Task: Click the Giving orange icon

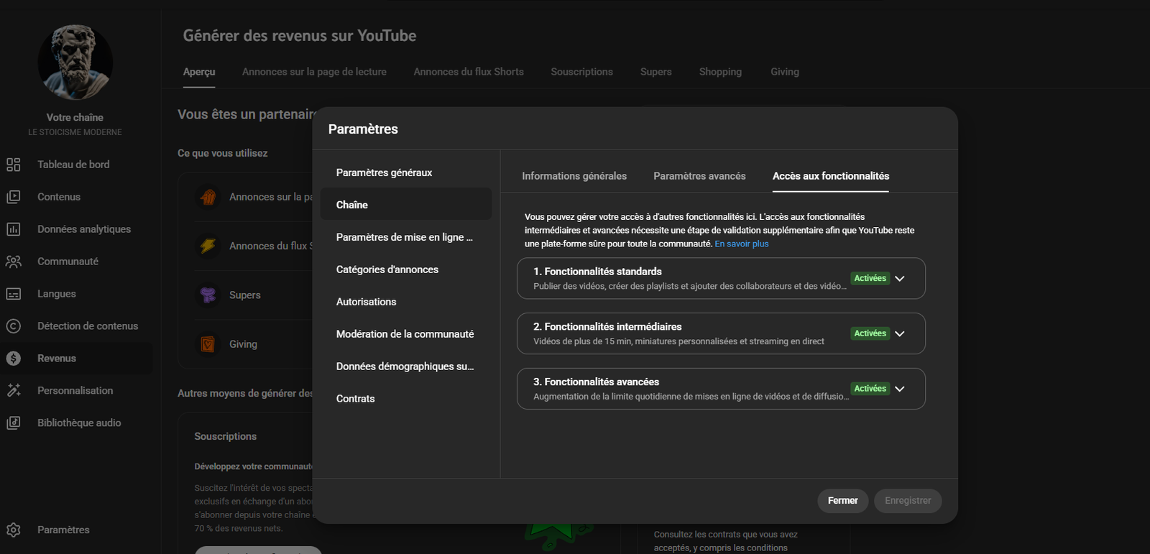Action: click(208, 344)
